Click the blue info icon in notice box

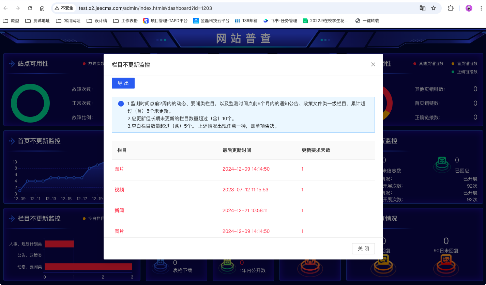121,104
